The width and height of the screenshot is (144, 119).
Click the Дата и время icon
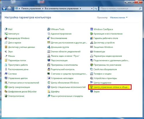(6, 43)
